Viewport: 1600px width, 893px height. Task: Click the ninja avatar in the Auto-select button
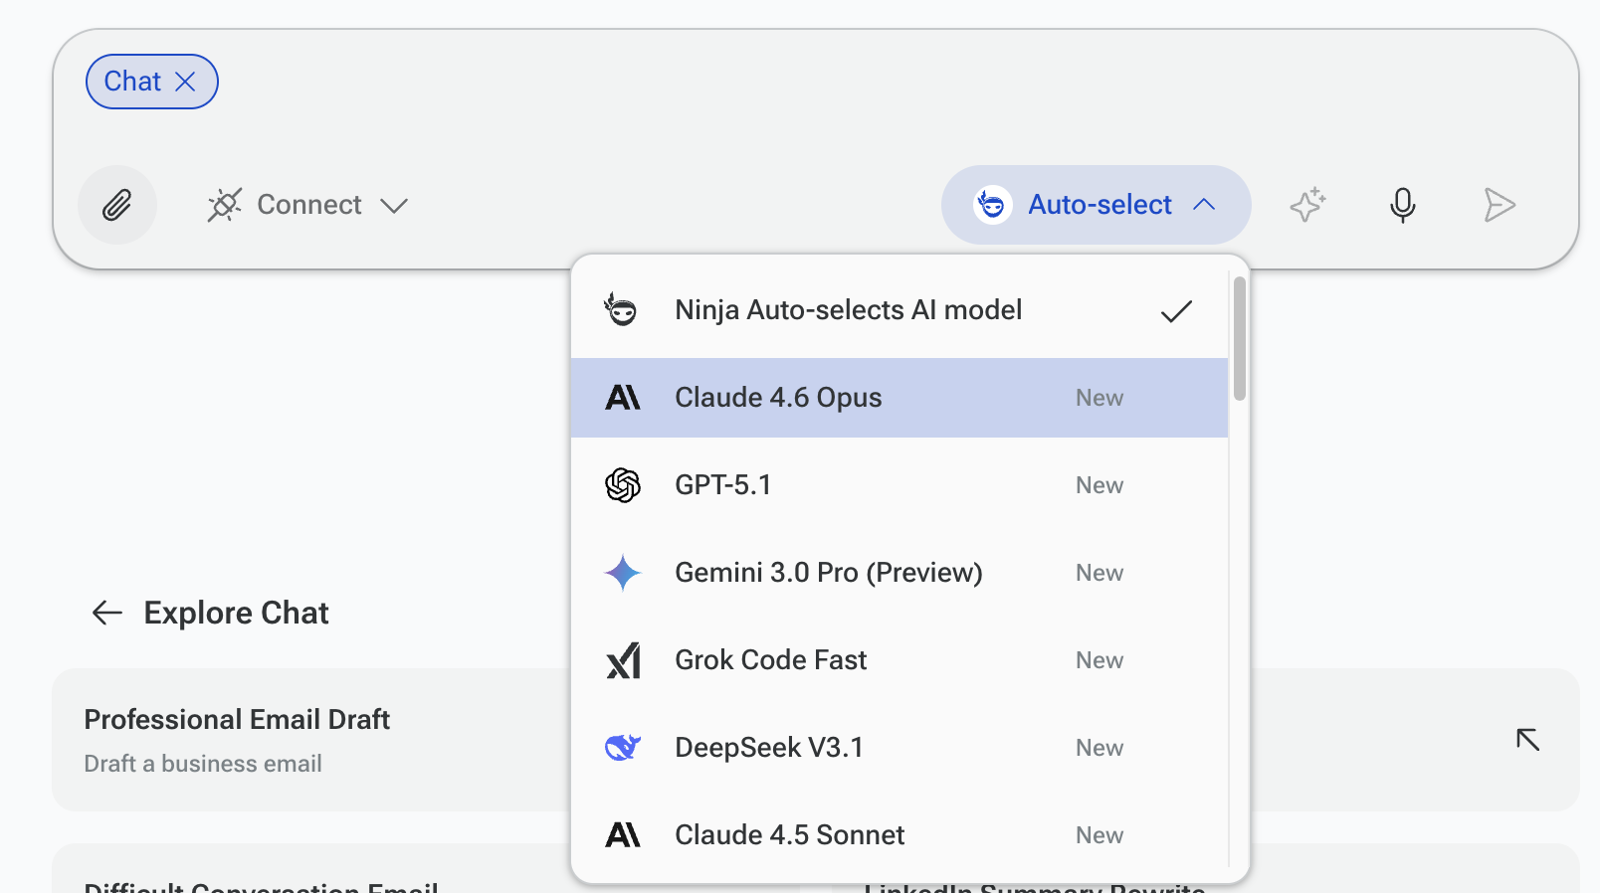click(992, 205)
